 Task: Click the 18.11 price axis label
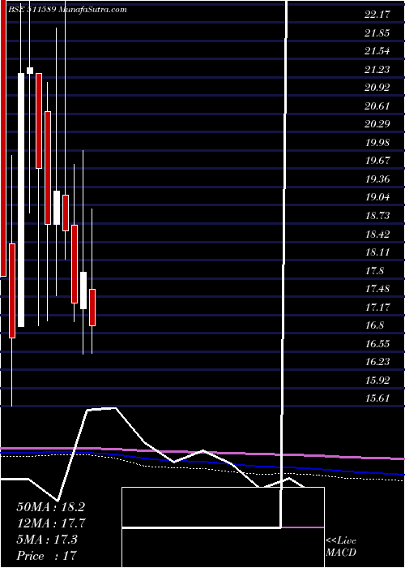377,252
